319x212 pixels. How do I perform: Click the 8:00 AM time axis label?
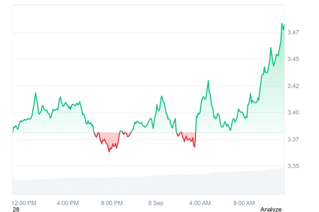[x=244, y=203]
